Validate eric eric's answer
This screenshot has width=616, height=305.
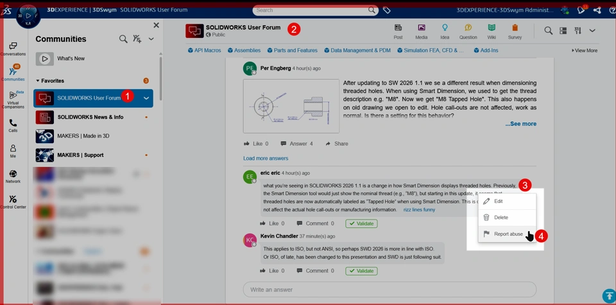[361, 223]
